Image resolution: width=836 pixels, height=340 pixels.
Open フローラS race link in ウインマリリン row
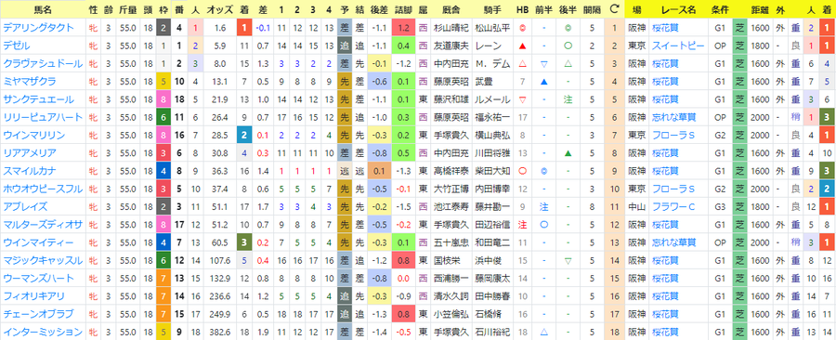click(x=673, y=136)
